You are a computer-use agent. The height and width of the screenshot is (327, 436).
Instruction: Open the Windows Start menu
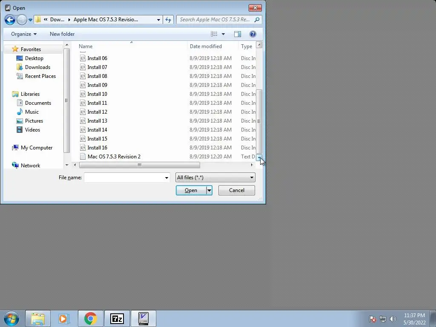11,318
